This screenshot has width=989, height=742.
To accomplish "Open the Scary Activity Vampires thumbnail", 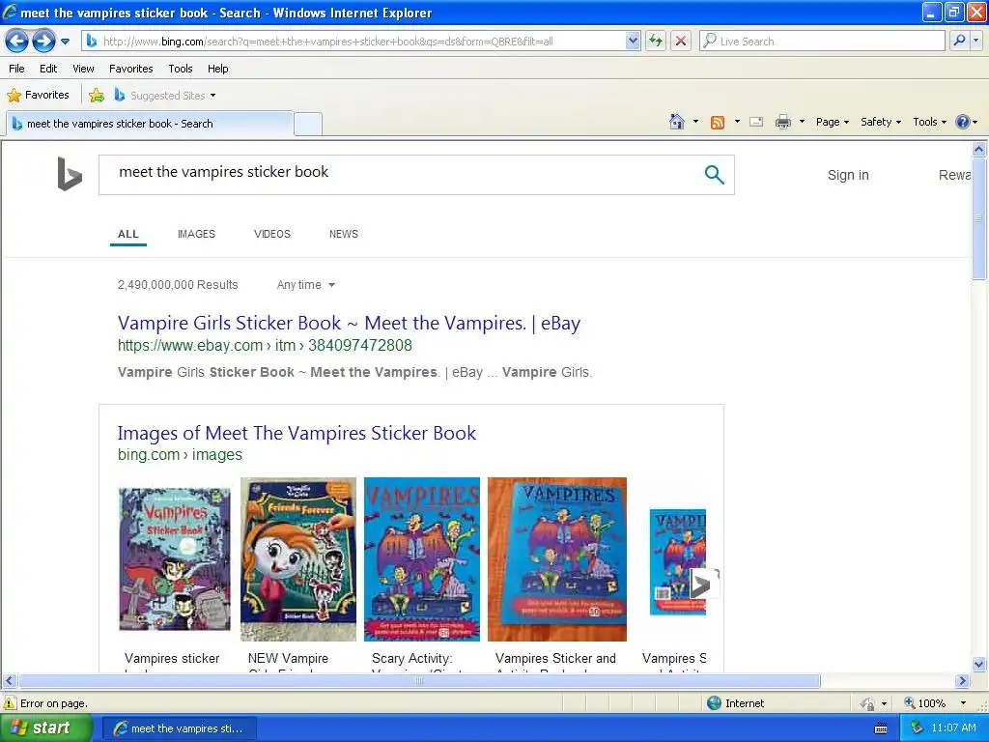I will (422, 559).
